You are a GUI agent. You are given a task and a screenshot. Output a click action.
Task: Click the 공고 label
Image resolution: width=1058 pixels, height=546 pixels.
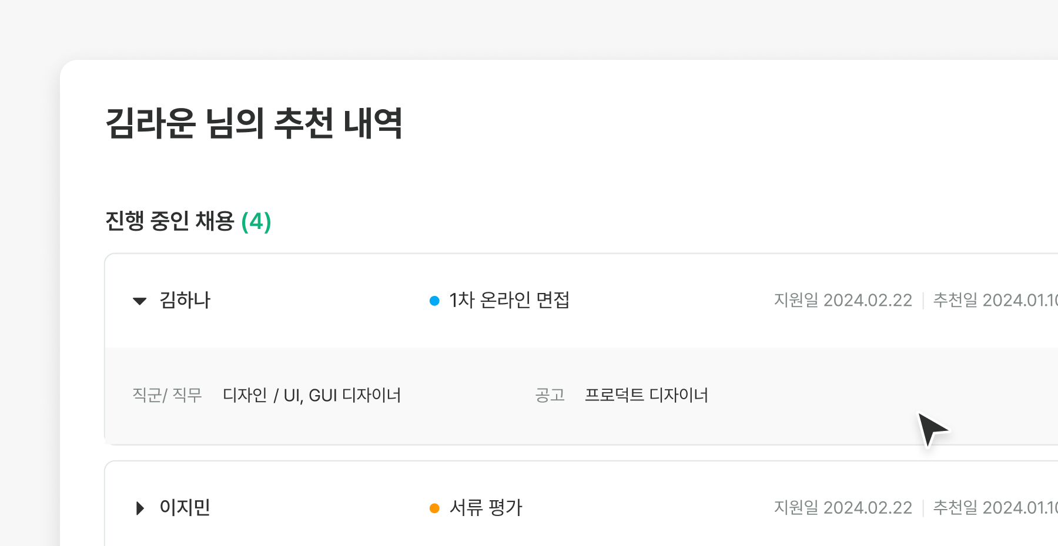tap(550, 395)
